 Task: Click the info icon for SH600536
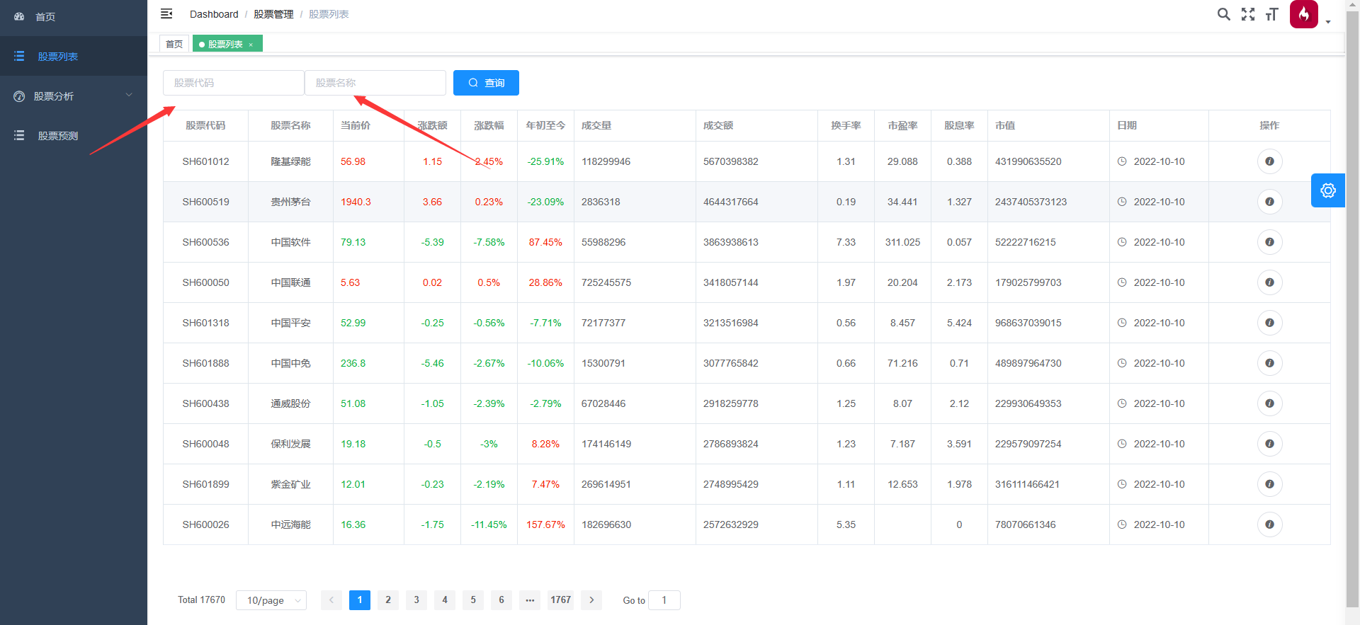coord(1269,242)
